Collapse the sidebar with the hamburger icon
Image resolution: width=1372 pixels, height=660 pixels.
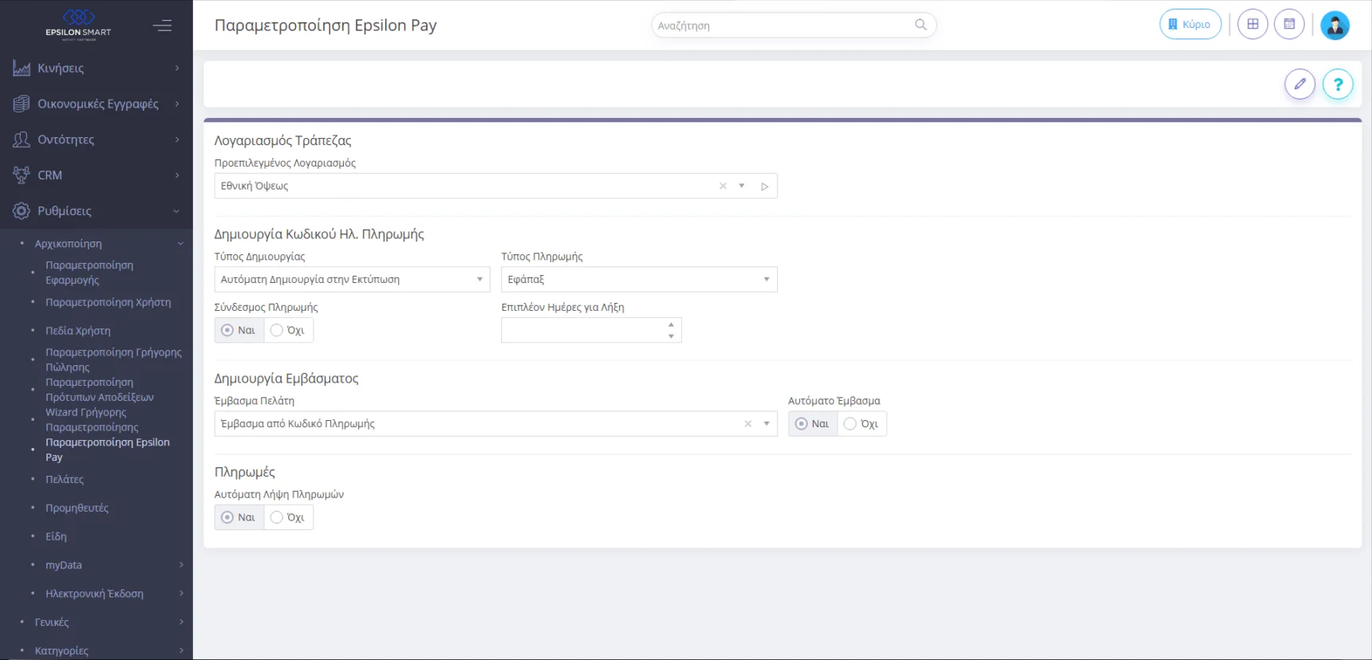pyautogui.click(x=163, y=26)
